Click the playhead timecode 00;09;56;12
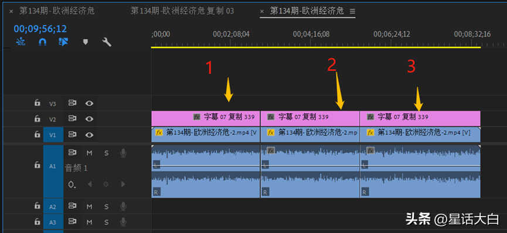 (x=40, y=29)
